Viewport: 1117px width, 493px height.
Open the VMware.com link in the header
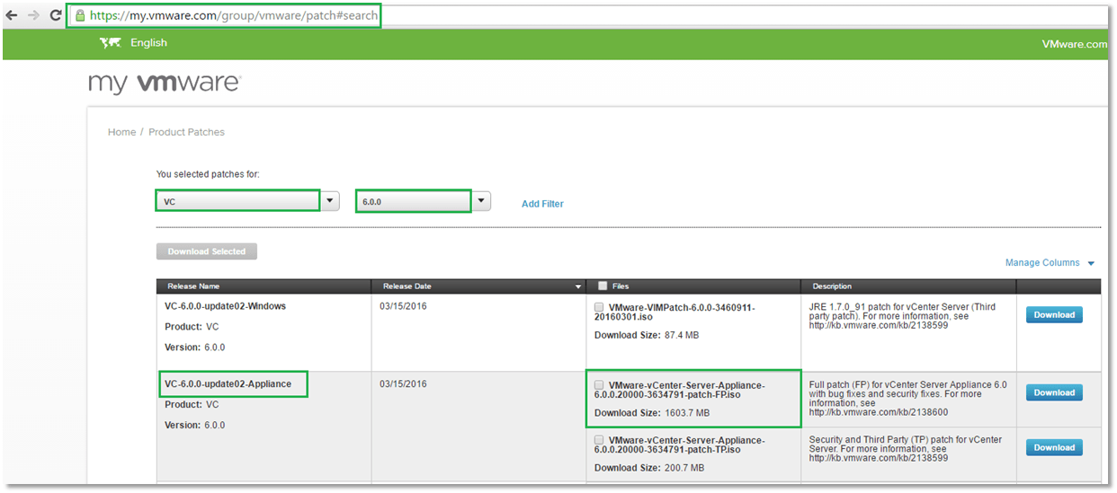(1075, 44)
